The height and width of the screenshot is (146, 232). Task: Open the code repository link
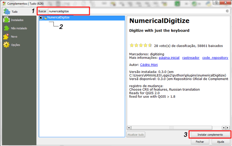215,58
